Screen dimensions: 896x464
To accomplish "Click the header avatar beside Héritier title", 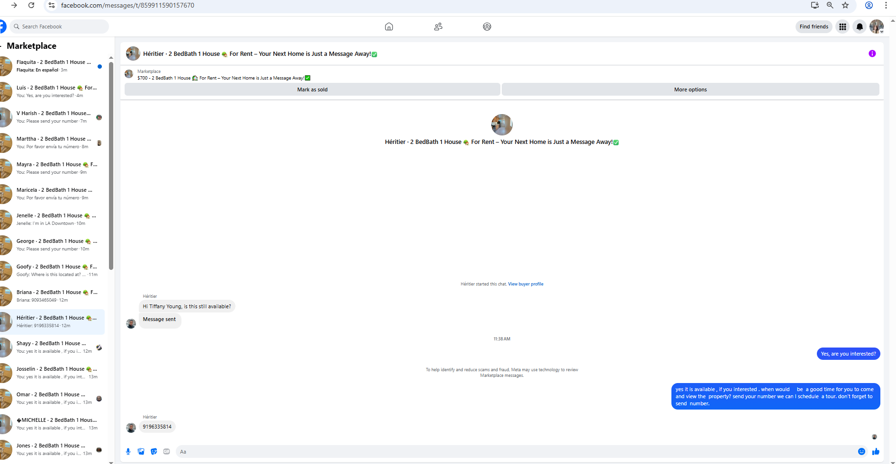I will point(133,54).
